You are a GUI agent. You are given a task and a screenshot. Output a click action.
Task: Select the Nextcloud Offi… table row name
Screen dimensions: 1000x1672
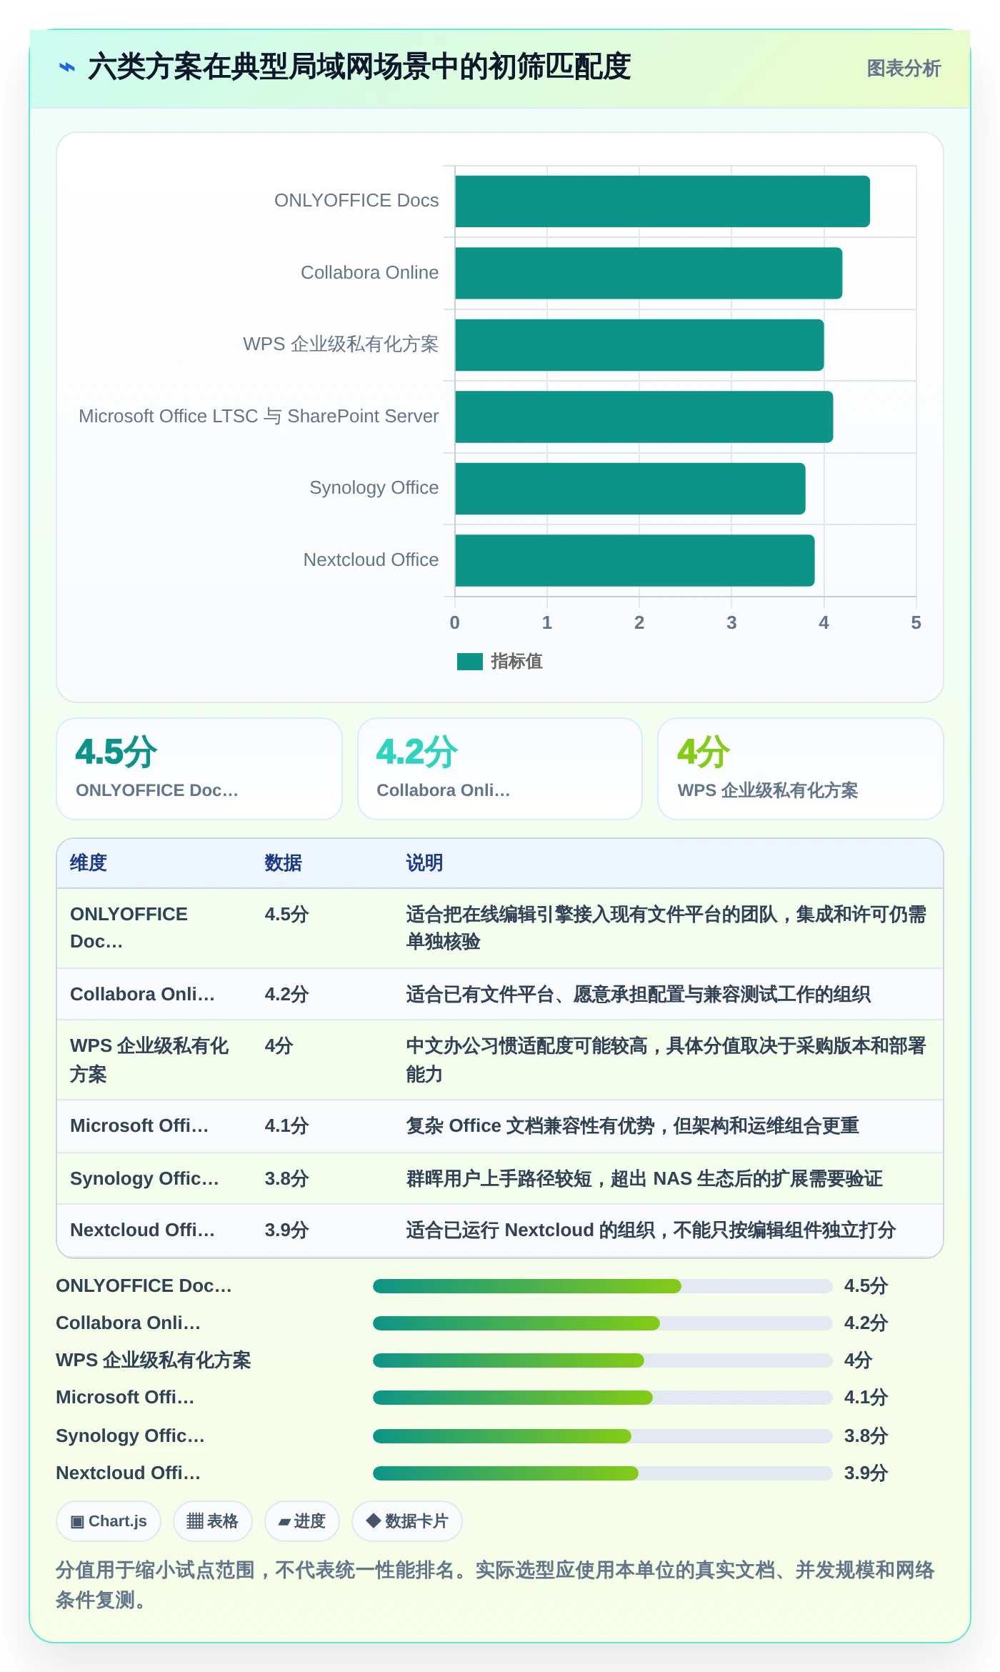(142, 1230)
